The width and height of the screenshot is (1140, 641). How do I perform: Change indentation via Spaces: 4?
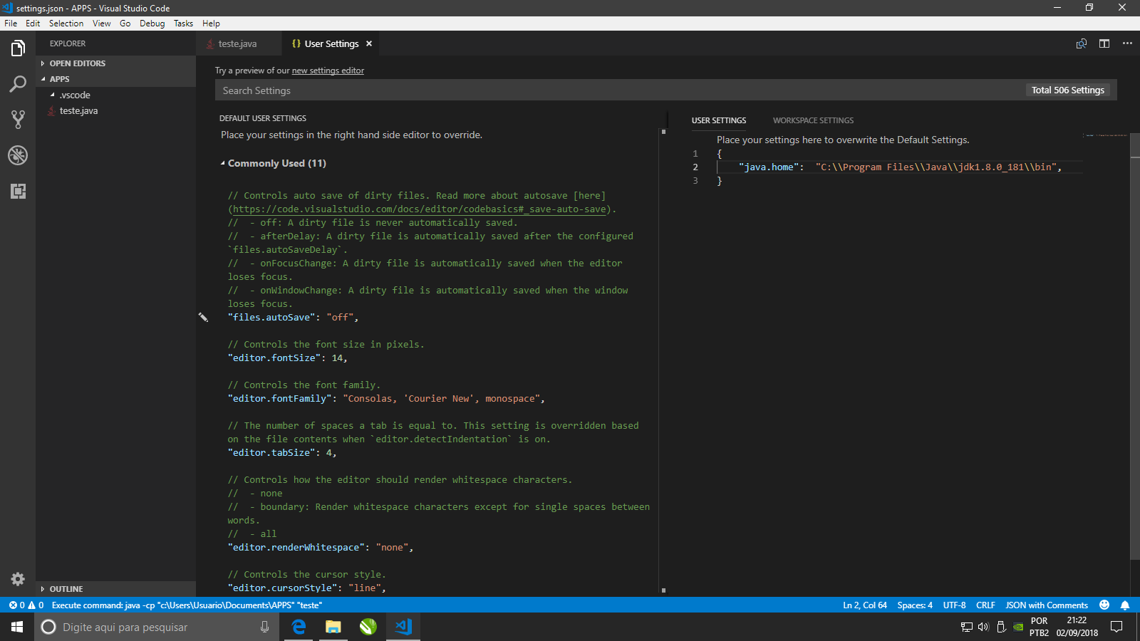tap(915, 605)
